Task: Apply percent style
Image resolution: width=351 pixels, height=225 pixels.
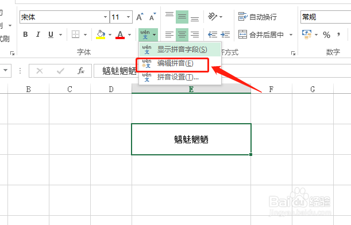Action: click(326, 35)
